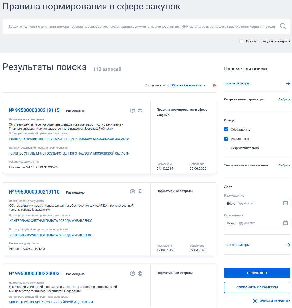Screen dimensions: 292x308
Task: Click the Обновление date input
Action: [x=257, y=223]
